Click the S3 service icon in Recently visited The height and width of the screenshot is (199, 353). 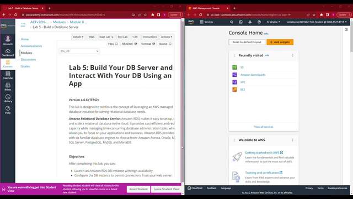[234, 67]
